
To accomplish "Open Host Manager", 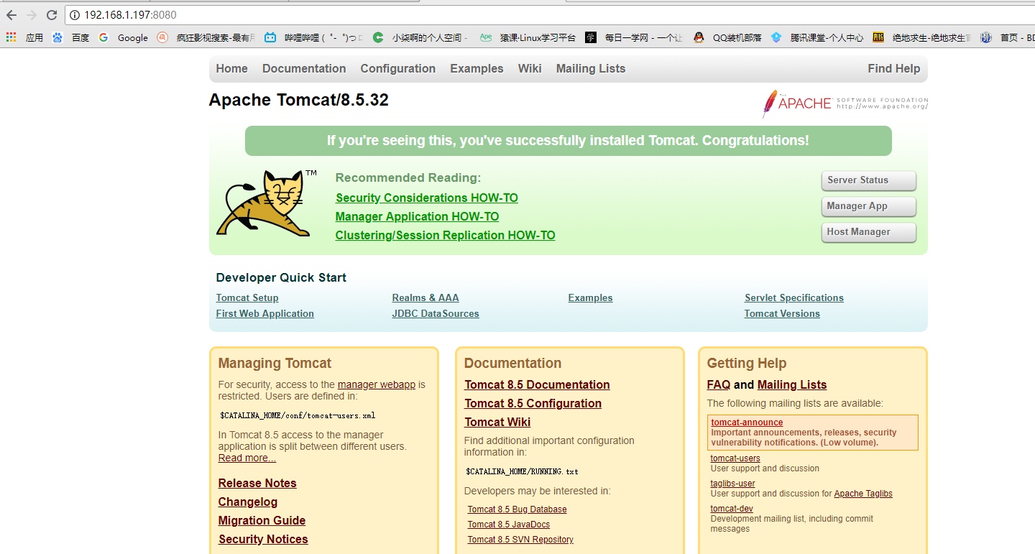I will point(868,232).
